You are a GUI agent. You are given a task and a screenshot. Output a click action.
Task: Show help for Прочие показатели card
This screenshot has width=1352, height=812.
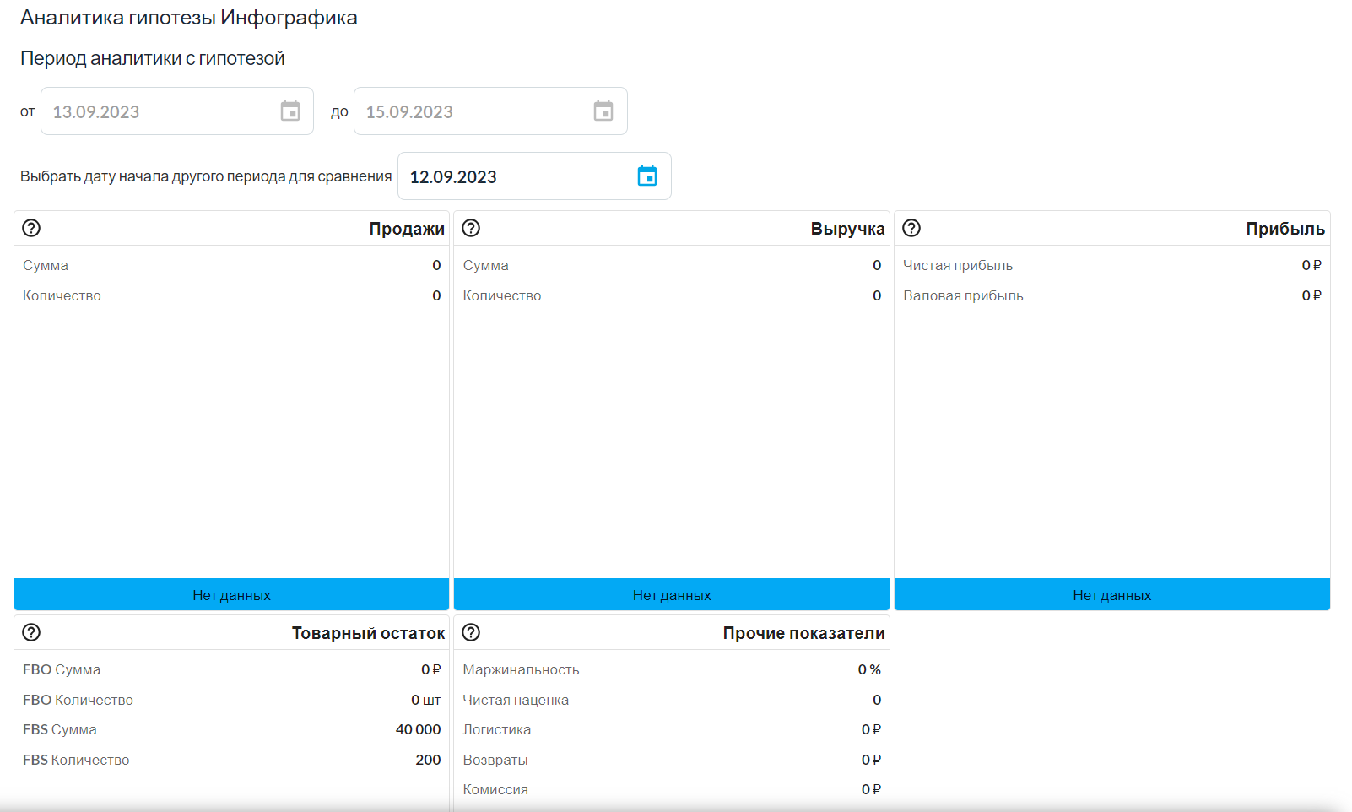pyautogui.click(x=472, y=632)
